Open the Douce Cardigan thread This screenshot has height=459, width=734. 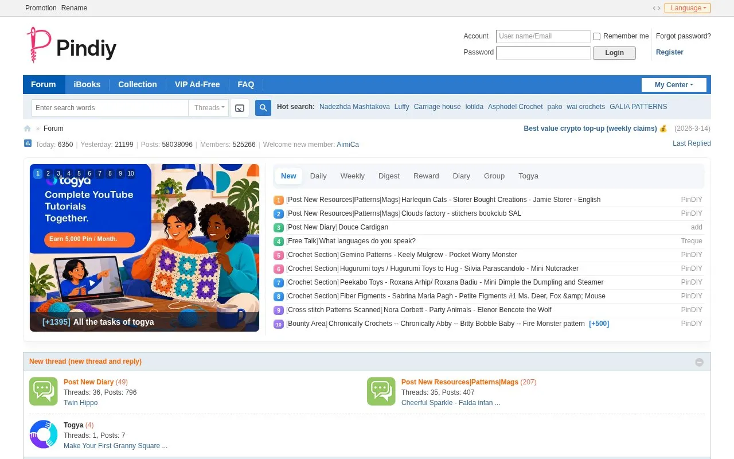point(364,227)
